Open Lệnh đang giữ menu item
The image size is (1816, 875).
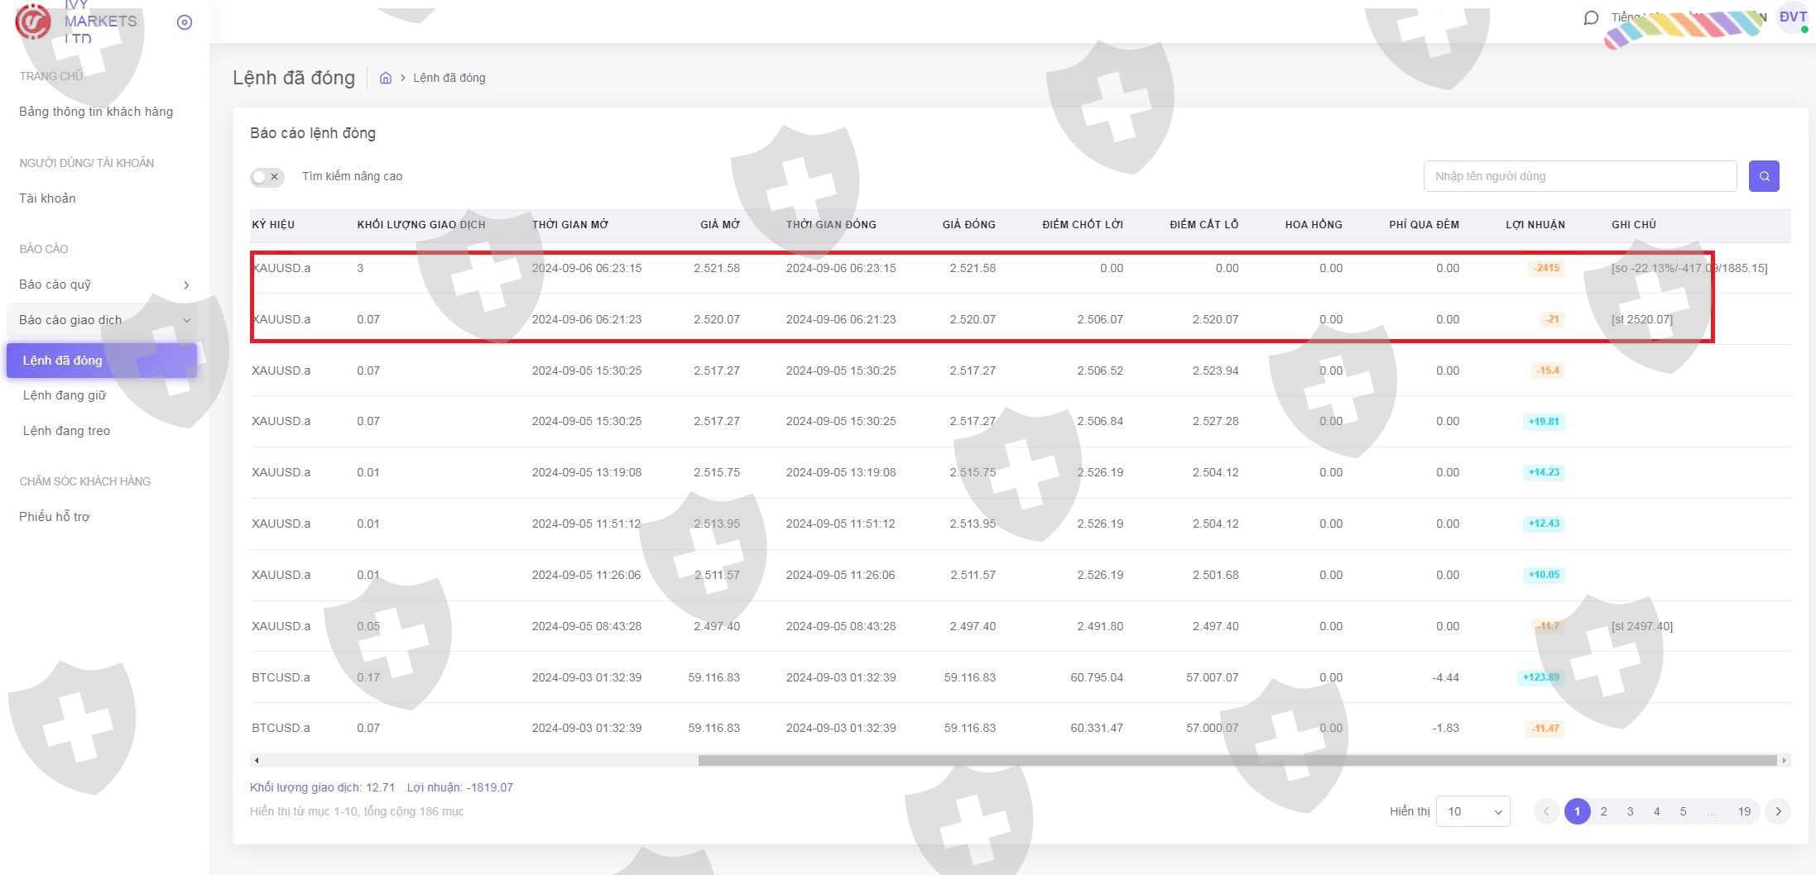click(65, 395)
